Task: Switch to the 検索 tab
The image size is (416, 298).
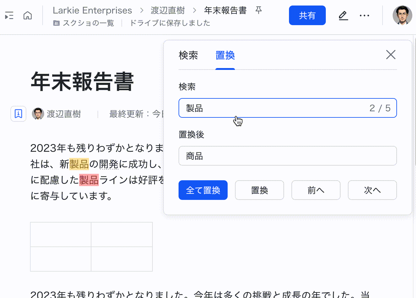Action: pyautogui.click(x=188, y=55)
